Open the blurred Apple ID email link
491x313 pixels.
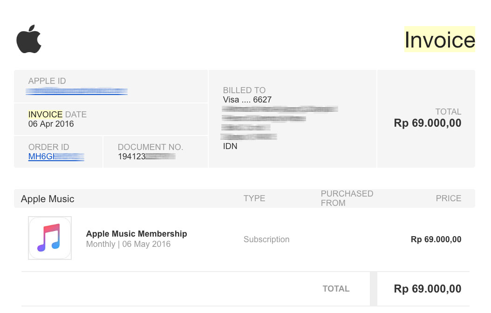coord(77,91)
